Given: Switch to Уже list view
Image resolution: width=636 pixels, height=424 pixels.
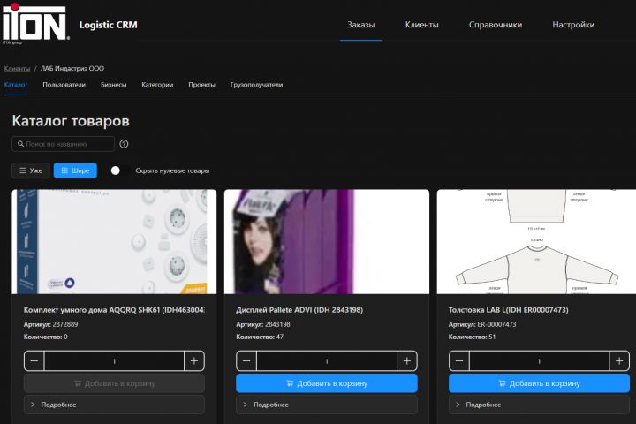Looking at the screenshot, I should [31, 170].
